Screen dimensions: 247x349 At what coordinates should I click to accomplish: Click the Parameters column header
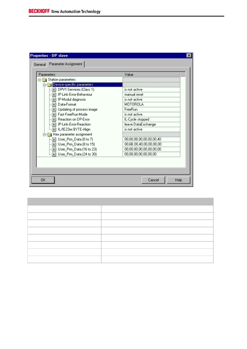point(79,74)
